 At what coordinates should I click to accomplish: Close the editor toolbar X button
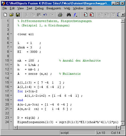click(x=123, y=15)
